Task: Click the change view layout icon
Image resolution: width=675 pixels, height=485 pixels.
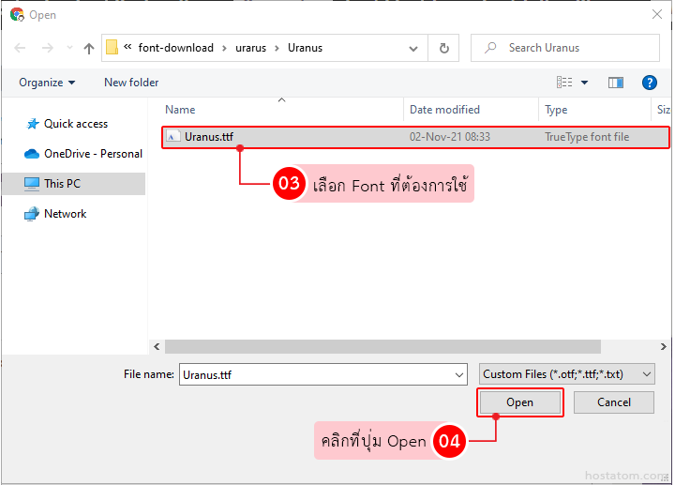Action: tap(565, 83)
